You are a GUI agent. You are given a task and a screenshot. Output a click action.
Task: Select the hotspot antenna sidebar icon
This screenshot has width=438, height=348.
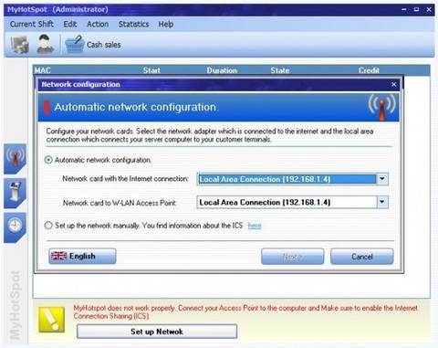point(15,158)
